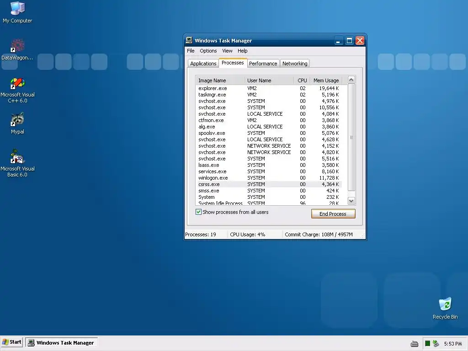Image resolution: width=468 pixels, height=351 pixels.
Task: Sort by the User Name column header
Action: [269, 80]
